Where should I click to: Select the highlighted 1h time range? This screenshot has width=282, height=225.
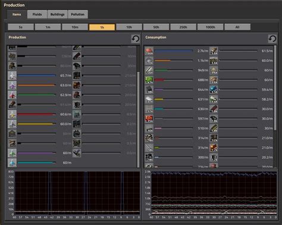pos(102,27)
